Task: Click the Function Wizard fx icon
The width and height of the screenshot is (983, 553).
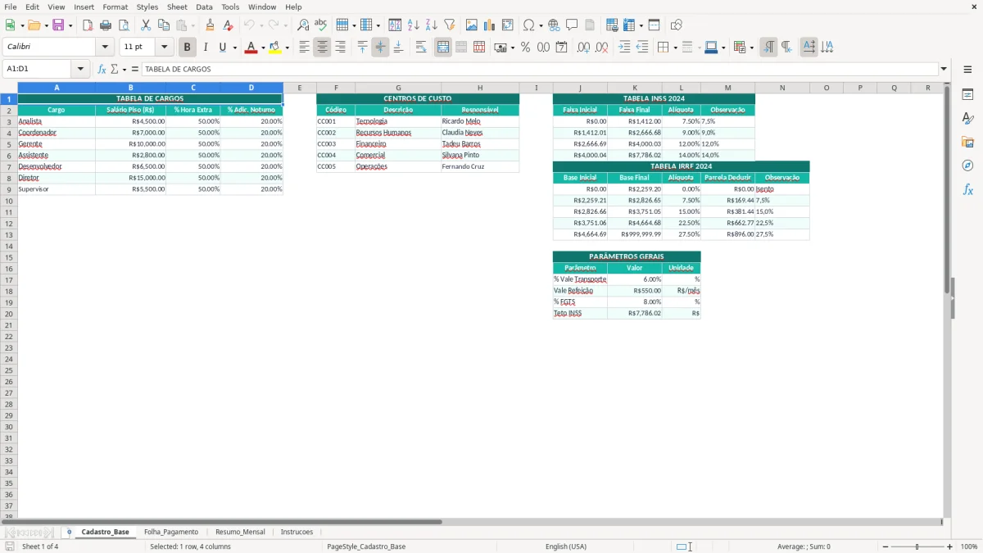Action: [x=102, y=70]
